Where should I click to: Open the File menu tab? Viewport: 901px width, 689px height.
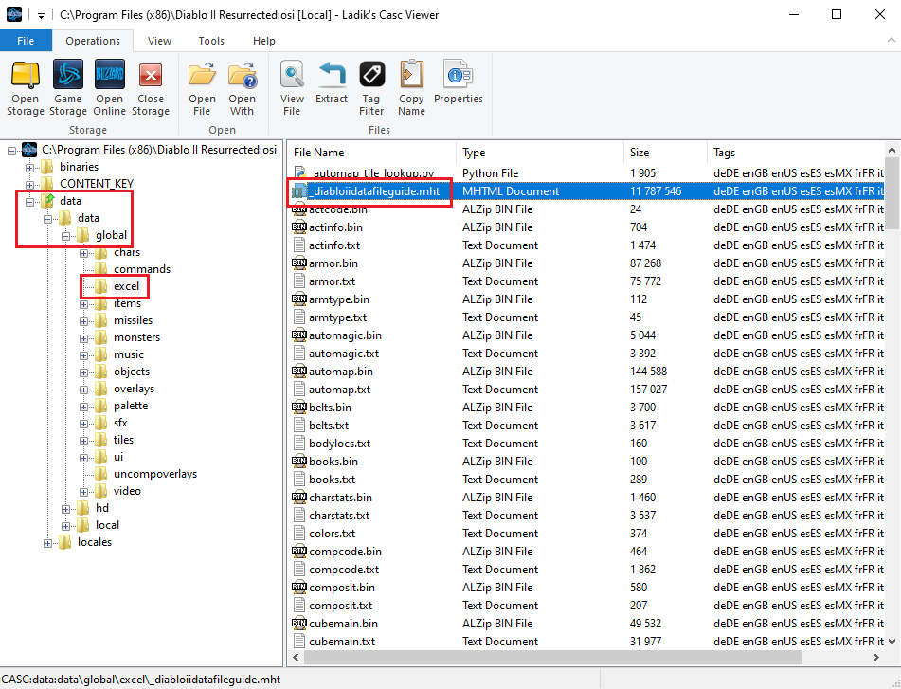26,41
